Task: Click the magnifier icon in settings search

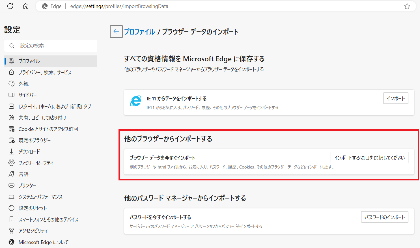Action: click(12, 46)
